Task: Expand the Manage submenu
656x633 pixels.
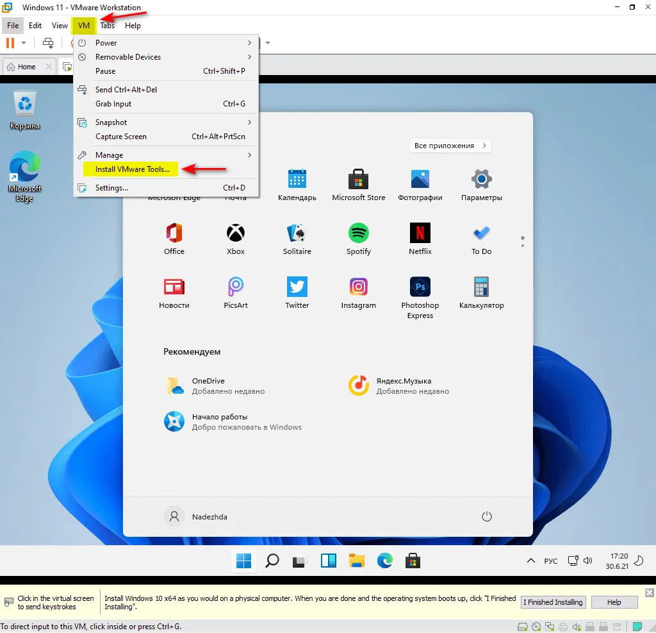Action: (166, 155)
